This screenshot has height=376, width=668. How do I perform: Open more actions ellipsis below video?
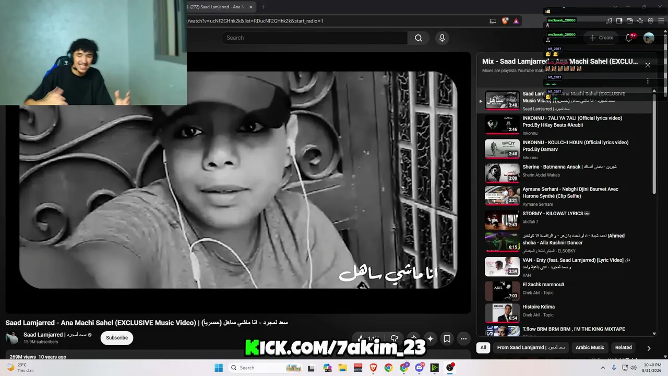(463, 338)
